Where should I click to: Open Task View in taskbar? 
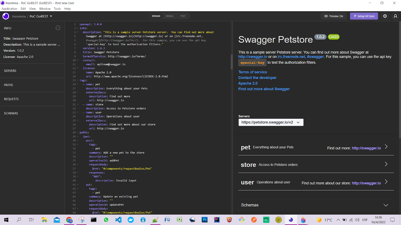click(x=31, y=220)
